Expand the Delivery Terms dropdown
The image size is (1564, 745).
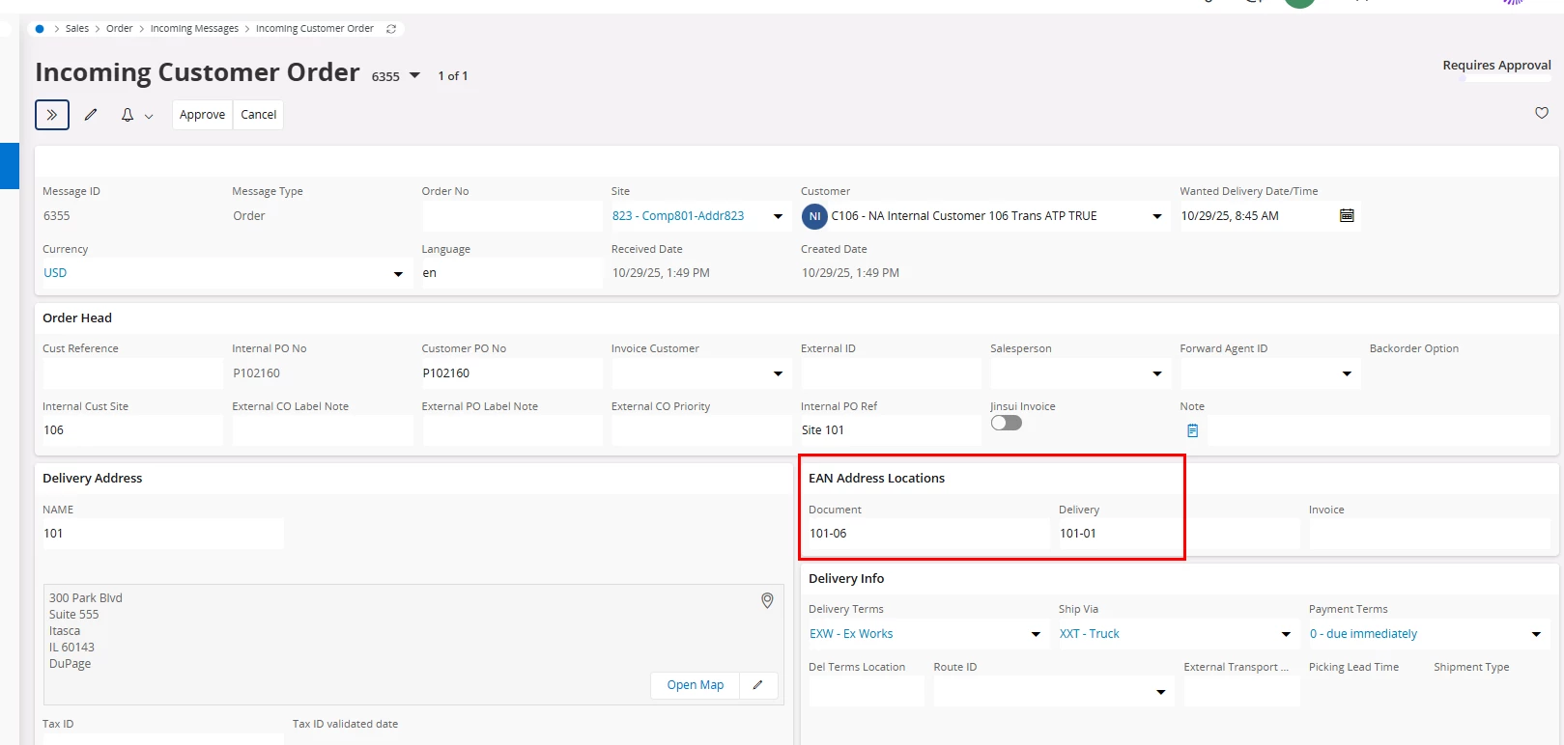1036,634
